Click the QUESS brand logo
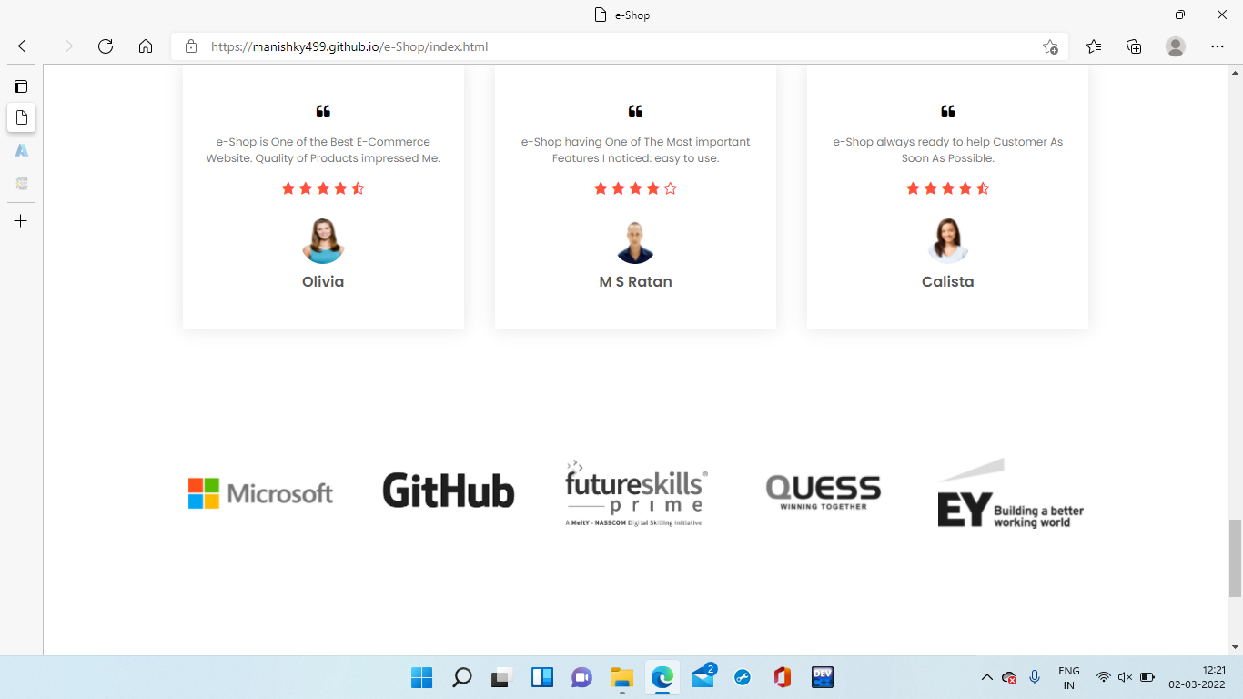Image resolution: width=1243 pixels, height=699 pixels. (x=823, y=492)
